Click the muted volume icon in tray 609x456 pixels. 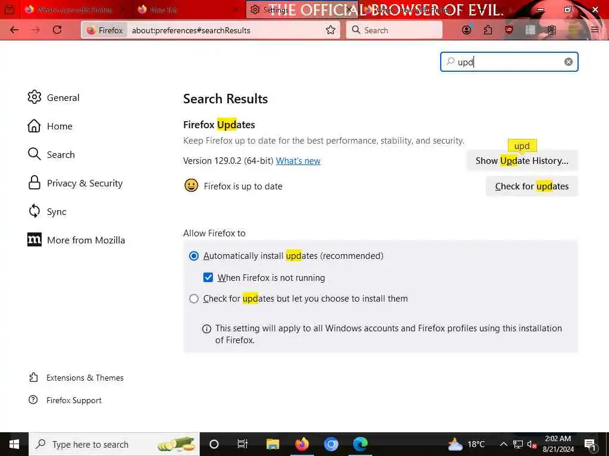click(x=532, y=444)
